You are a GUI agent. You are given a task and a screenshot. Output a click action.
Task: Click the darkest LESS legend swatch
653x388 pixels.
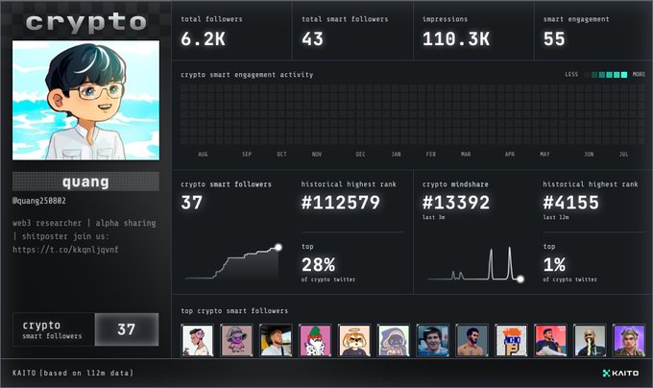click(x=587, y=75)
